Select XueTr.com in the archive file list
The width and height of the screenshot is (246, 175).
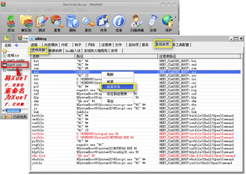coord(15,65)
